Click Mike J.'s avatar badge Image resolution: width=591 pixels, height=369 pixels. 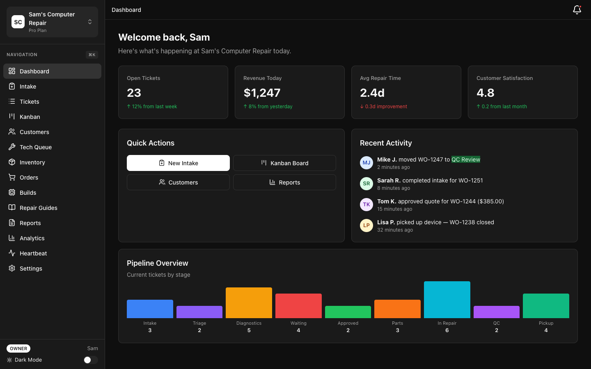[x=366, y=163]
